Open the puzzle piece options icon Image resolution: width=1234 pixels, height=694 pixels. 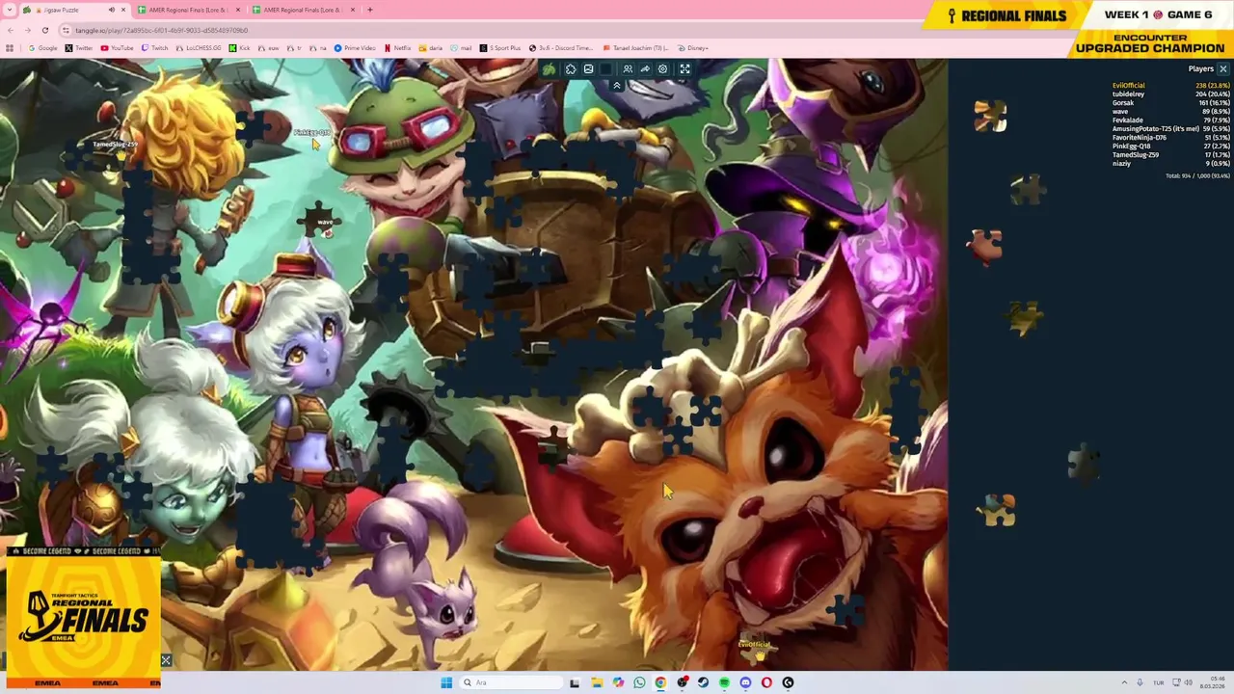tap(571, 69)
